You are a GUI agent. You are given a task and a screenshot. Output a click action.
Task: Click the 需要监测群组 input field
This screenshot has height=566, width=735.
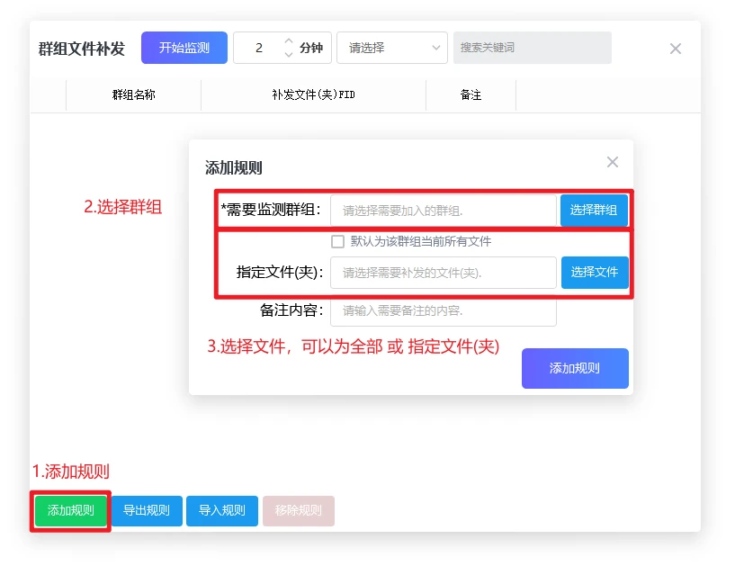[443, 211]
